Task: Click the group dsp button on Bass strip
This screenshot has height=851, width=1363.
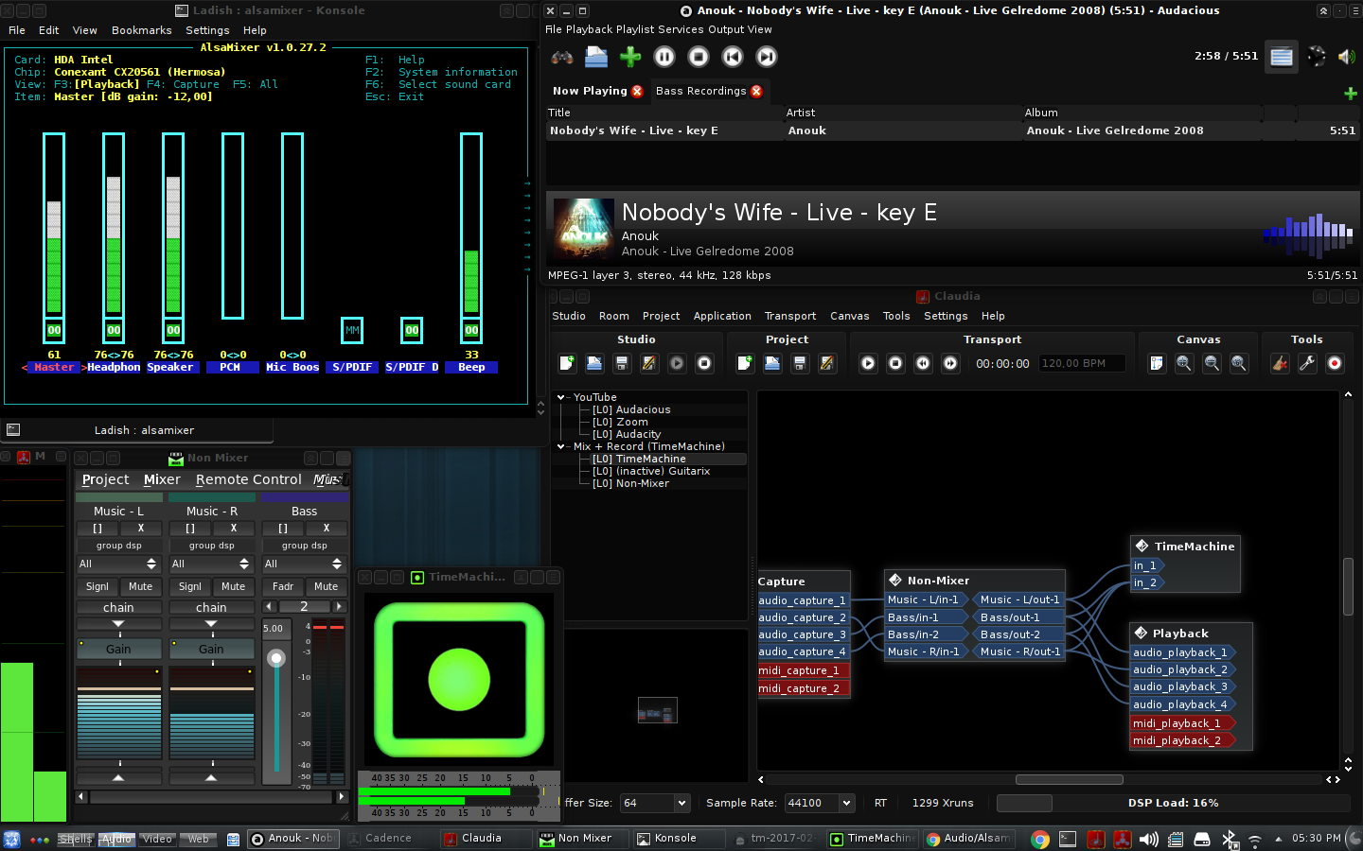Action: click(304, 546)
